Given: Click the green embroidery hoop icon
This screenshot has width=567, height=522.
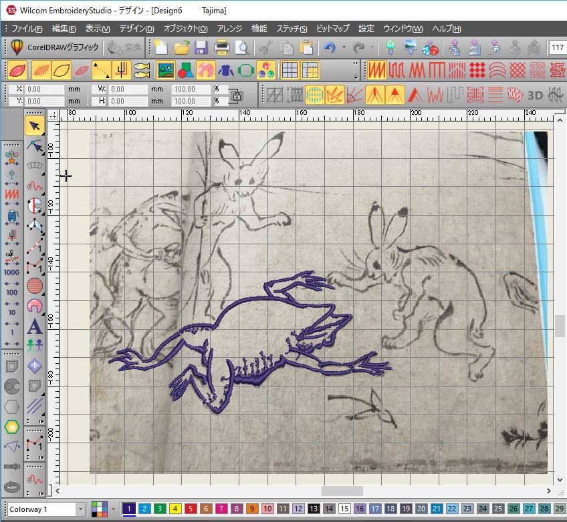Looking at the screenshot, I should [x=246, y=70].
